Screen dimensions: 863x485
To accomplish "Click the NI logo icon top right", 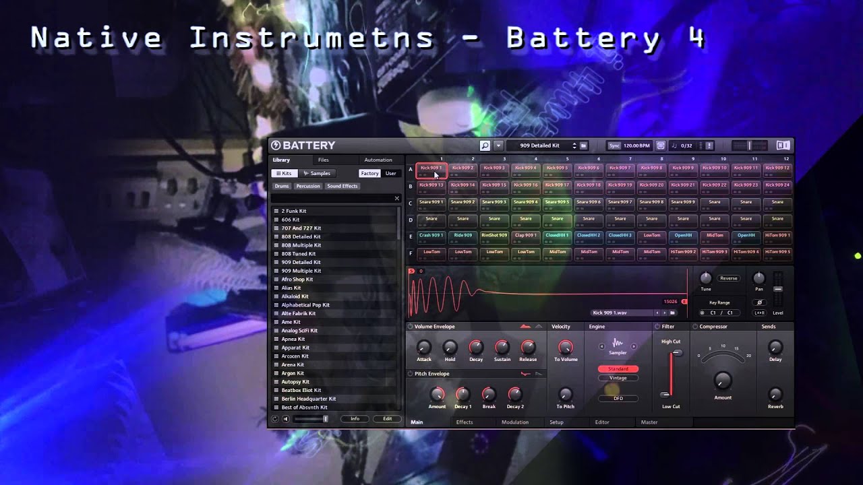I will click(x=783, y=145).
